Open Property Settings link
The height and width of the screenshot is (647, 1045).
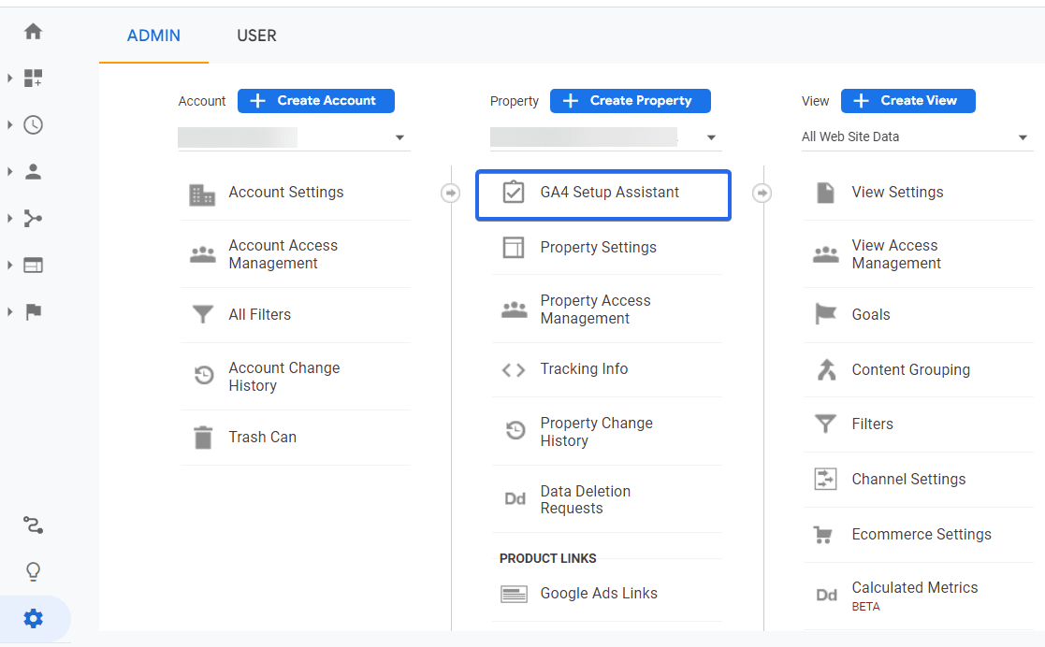[x=599, y=247]
